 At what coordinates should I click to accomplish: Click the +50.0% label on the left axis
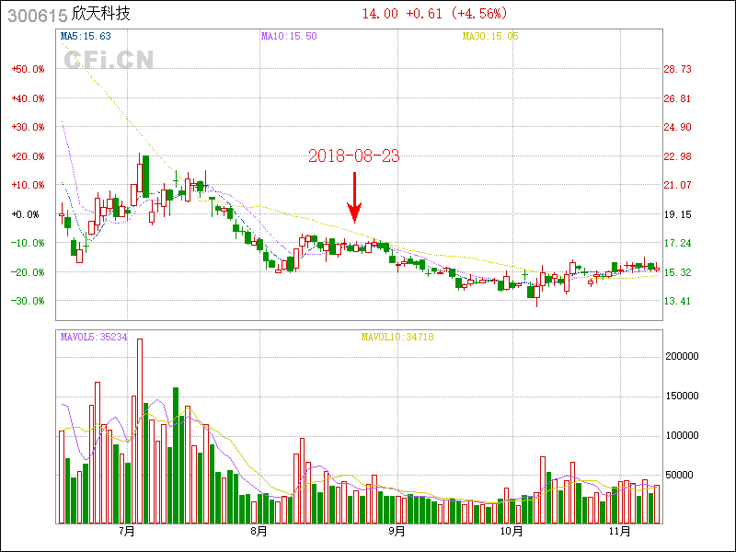point(28,69)
